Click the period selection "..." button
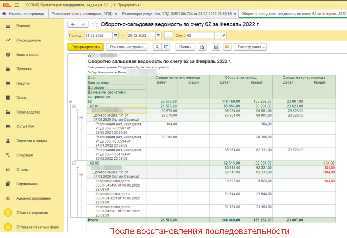Image resolution: width=347 pixels, height=238 pixels. 169,36
